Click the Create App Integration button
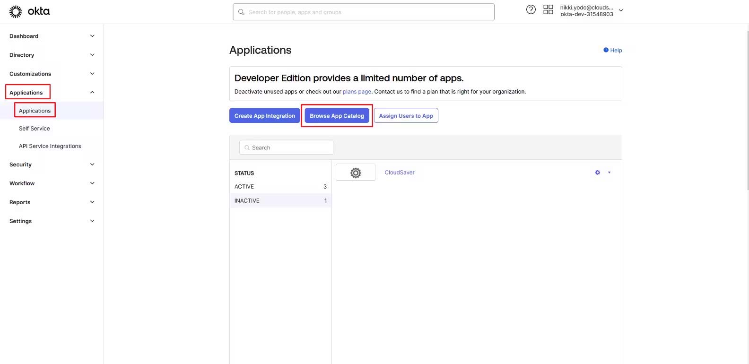The height and width of the screenshot is (364, 749). click(264, 116)
